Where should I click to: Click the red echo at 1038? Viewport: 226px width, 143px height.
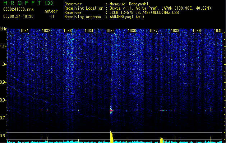(175, 110)
